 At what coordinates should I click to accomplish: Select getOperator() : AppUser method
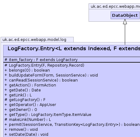(30, 105)
